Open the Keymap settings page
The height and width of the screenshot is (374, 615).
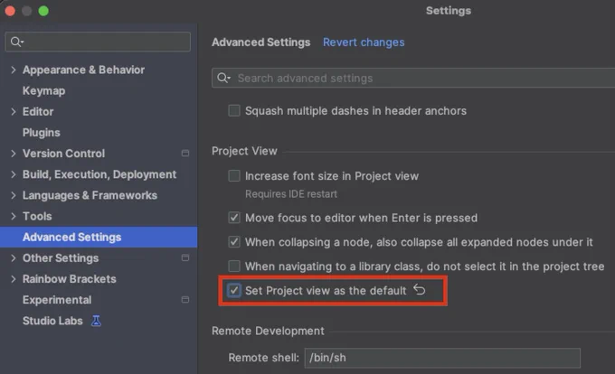coord(44,91)
